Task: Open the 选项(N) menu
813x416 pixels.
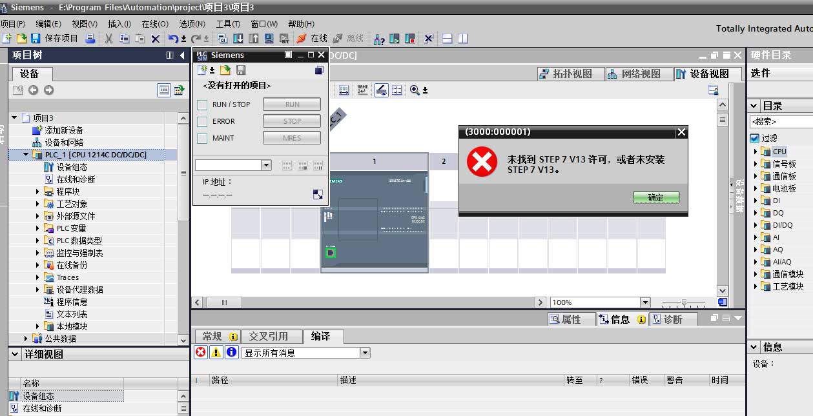Action: point(192,24)
